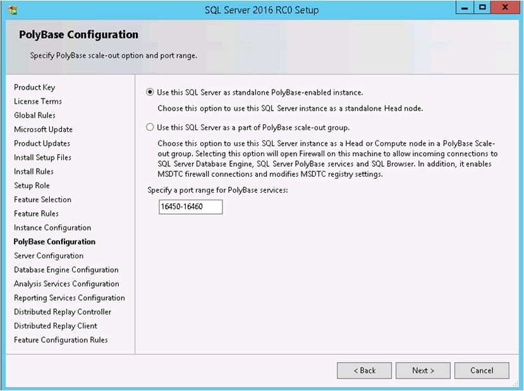The width and height of the screenshot is (524, 391).
Task: Close the SQL Server 2016 Setup window
Action: pyautogui.click(x=505, y=8)
